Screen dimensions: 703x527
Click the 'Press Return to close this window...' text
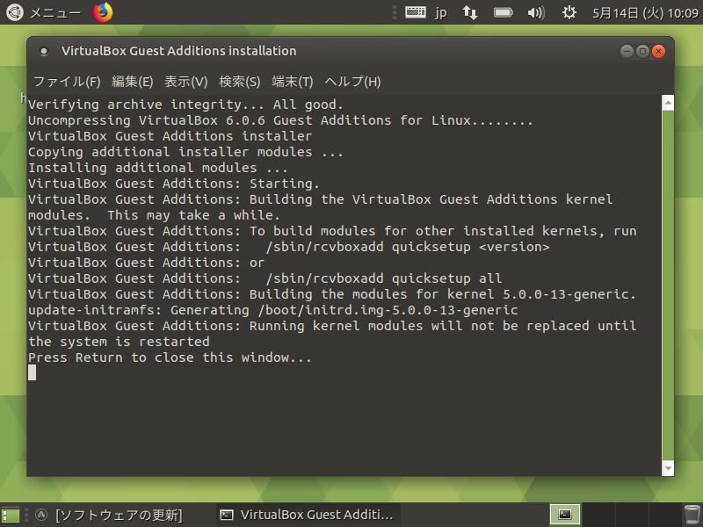(170, 357)
